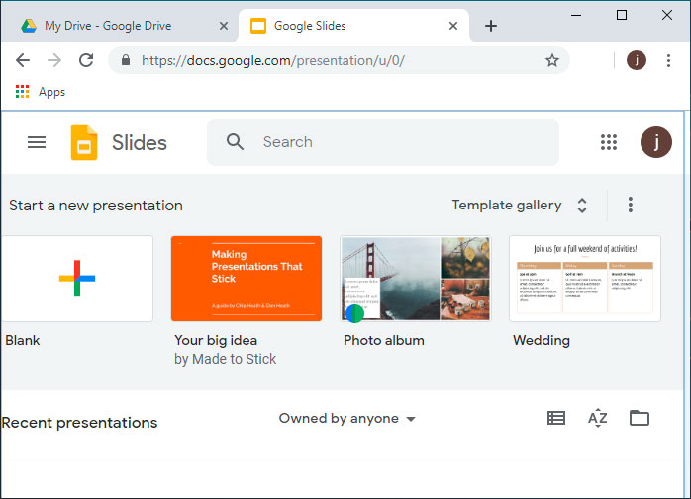Open the Photo album template
The width and height of the screenshot is (691, 499).
(416, 278)
